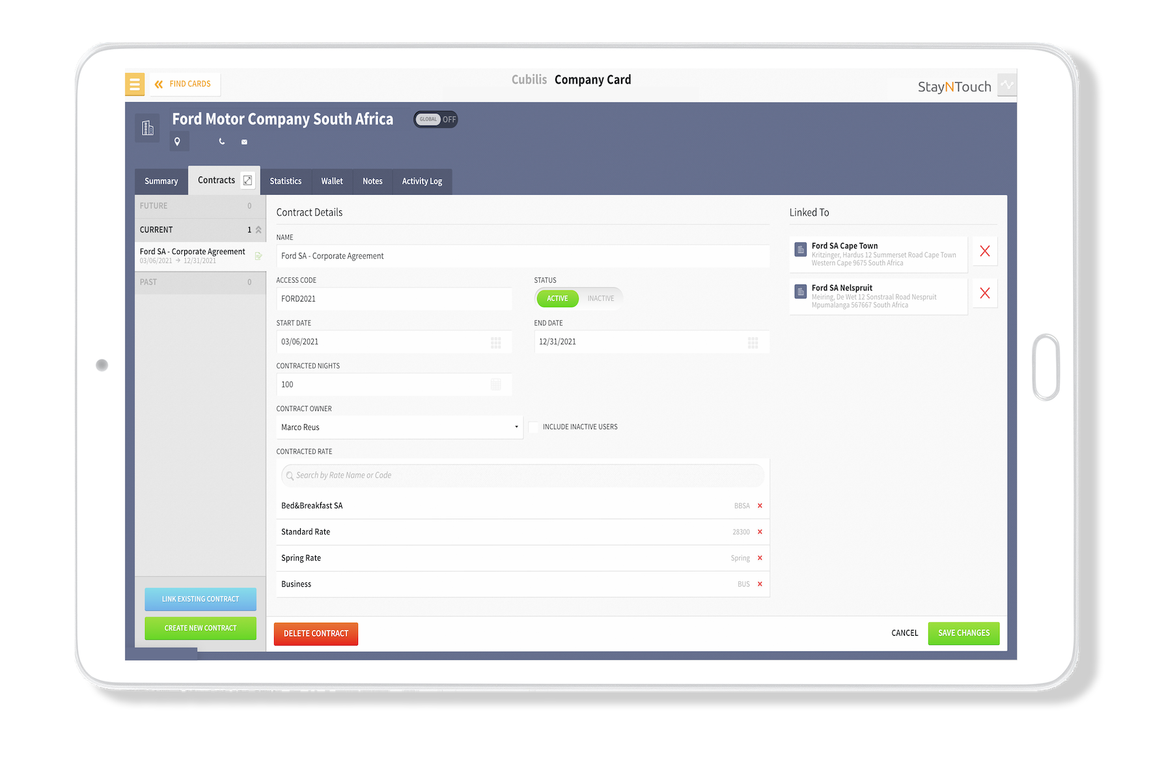Select the Standard Rate row

[x=523, y=532]
